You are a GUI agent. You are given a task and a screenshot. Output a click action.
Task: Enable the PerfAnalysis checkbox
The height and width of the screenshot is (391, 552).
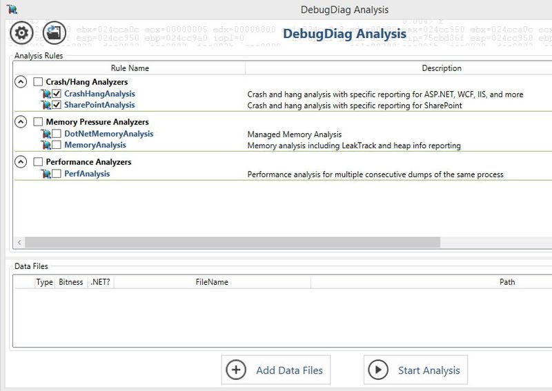pos(57,174)
